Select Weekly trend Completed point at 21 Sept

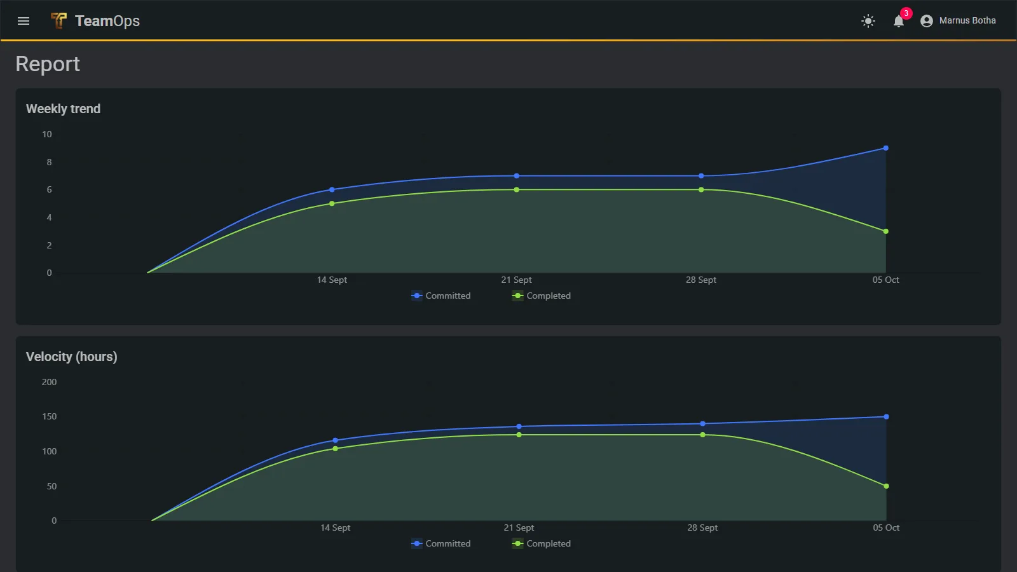(x=517, y=189)
